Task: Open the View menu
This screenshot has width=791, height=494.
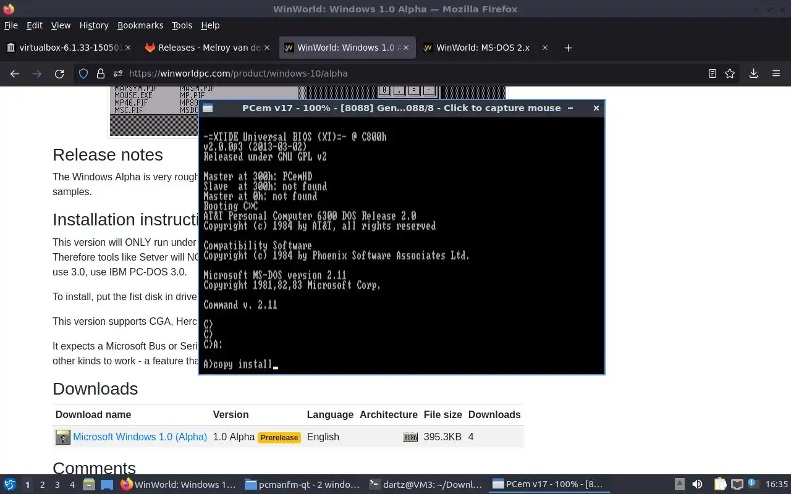Action: tap(61, 25)
